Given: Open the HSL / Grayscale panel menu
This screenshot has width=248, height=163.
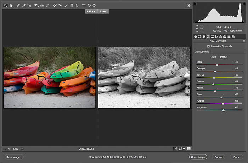Looking at the screenshot, I should [x=244, y=41].
